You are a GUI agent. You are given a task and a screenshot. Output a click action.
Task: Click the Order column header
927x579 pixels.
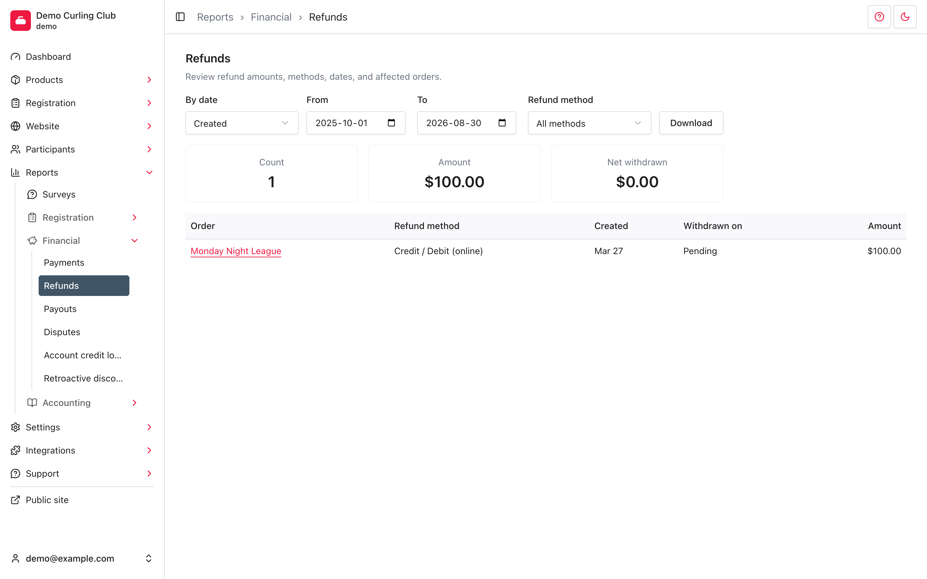(x=203, y=226)
